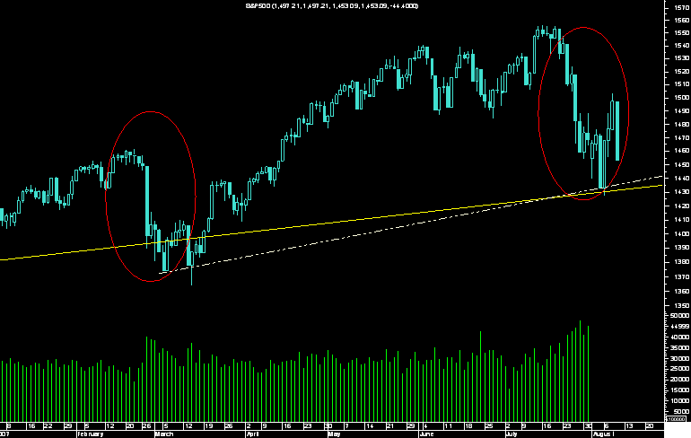Click the 1400 price axis label
The image size is (691, 438).
click(x=682, y=234)
